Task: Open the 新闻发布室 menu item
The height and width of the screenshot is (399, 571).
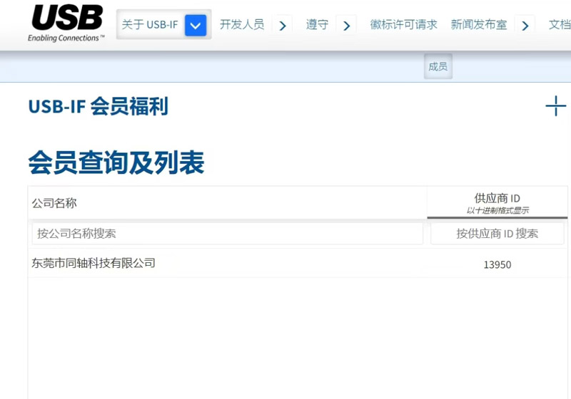Action: coord(479,25)
